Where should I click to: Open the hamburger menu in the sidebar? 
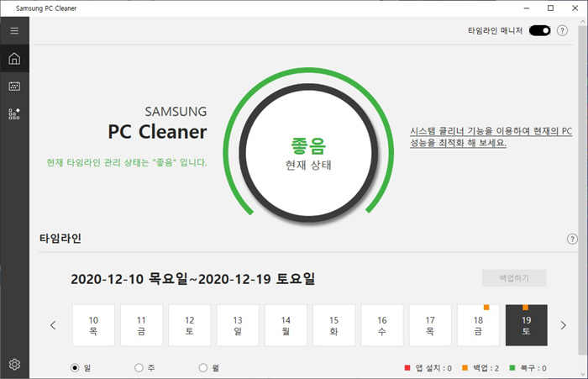(14, 30)
